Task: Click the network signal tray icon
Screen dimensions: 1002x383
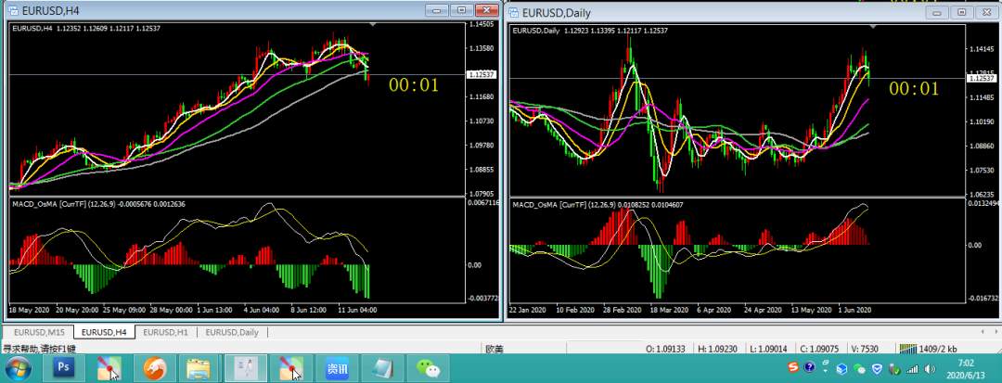Action: point(913,369)
